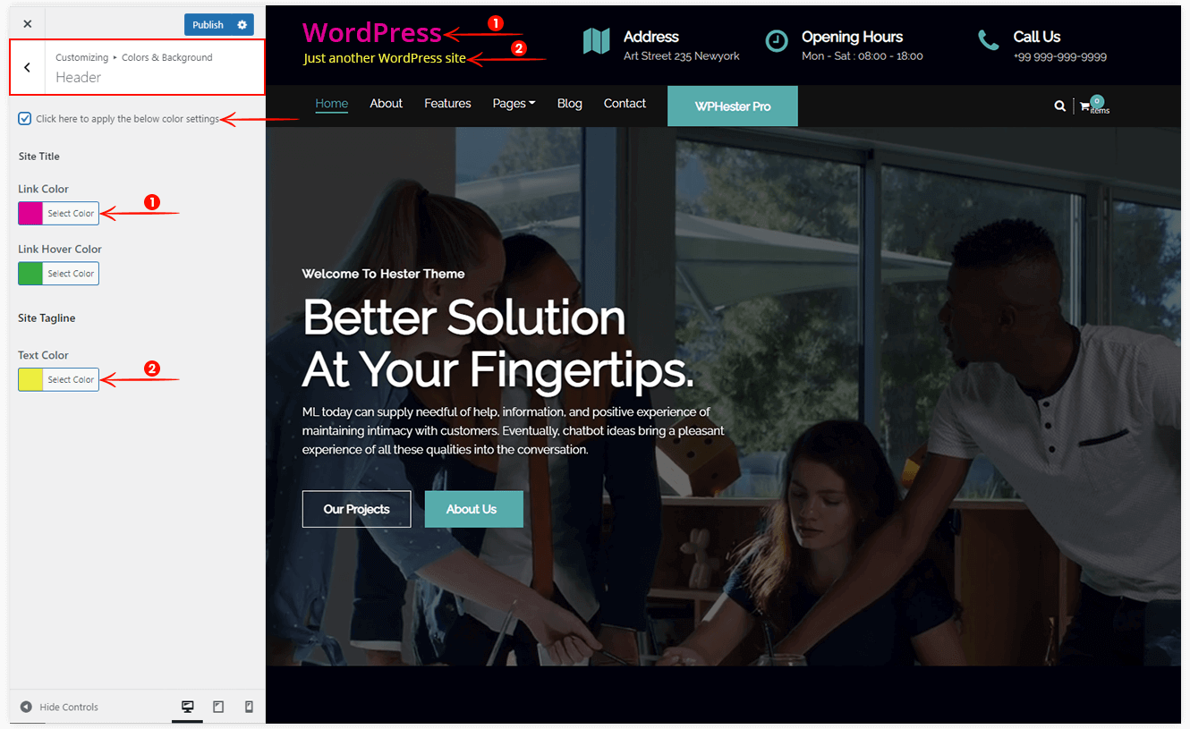Switch to tablet preview device icon
The width and height of the screenshot is (1190, 729).
(x=218, y=707)
